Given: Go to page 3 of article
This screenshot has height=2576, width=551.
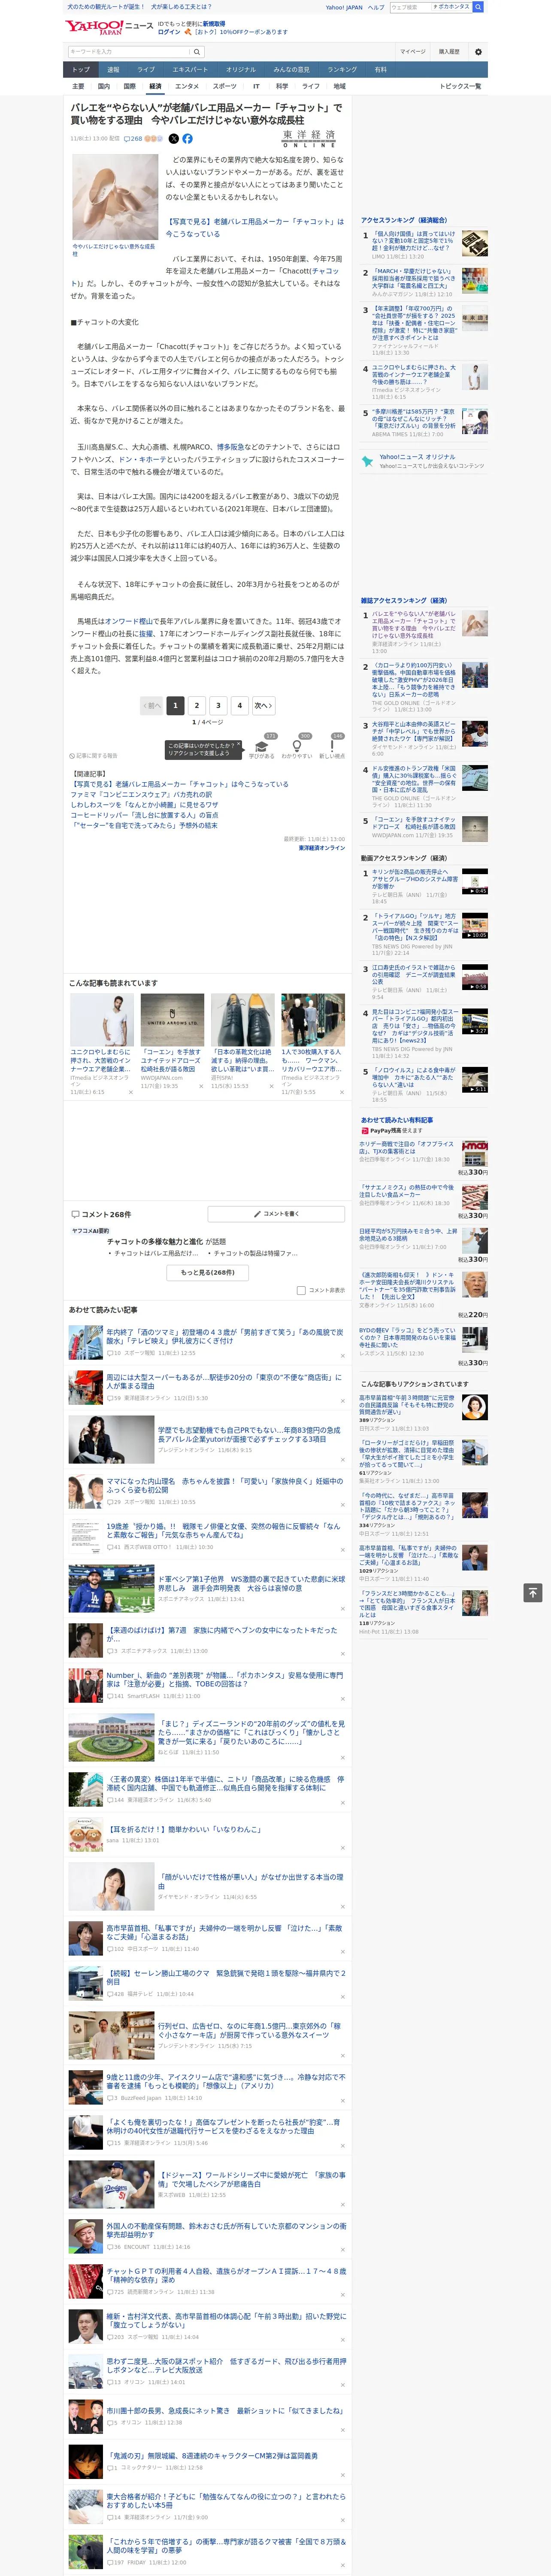Looking at the screenshot, I should coord(218,705).
